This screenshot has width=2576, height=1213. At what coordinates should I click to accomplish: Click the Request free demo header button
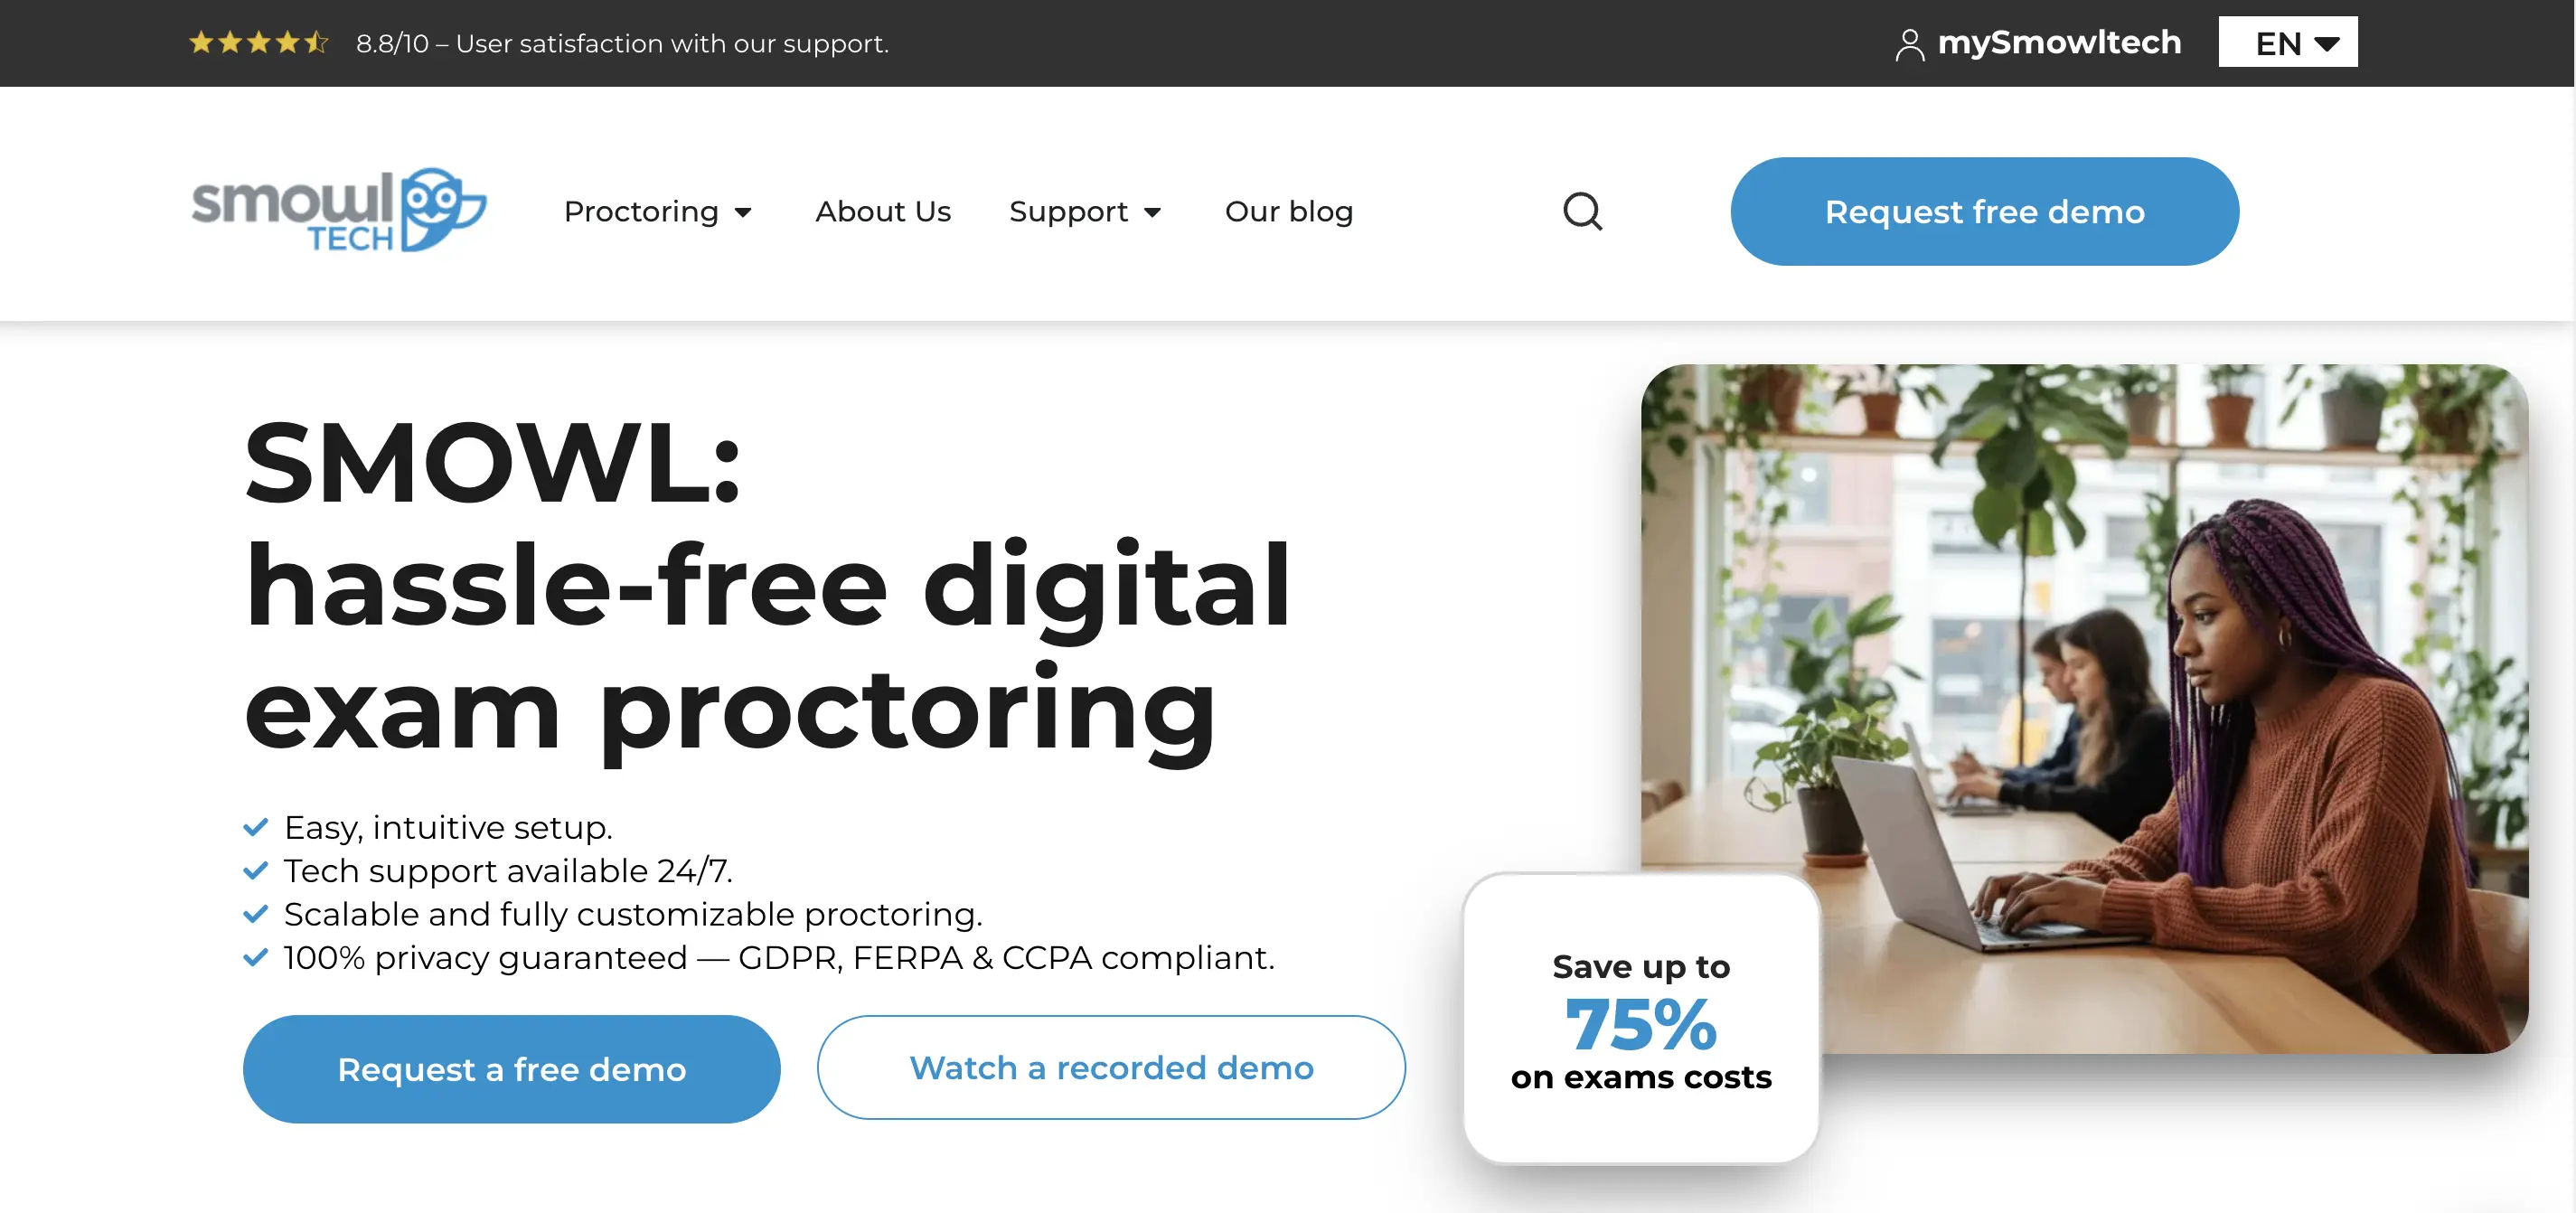point(1984,211)
